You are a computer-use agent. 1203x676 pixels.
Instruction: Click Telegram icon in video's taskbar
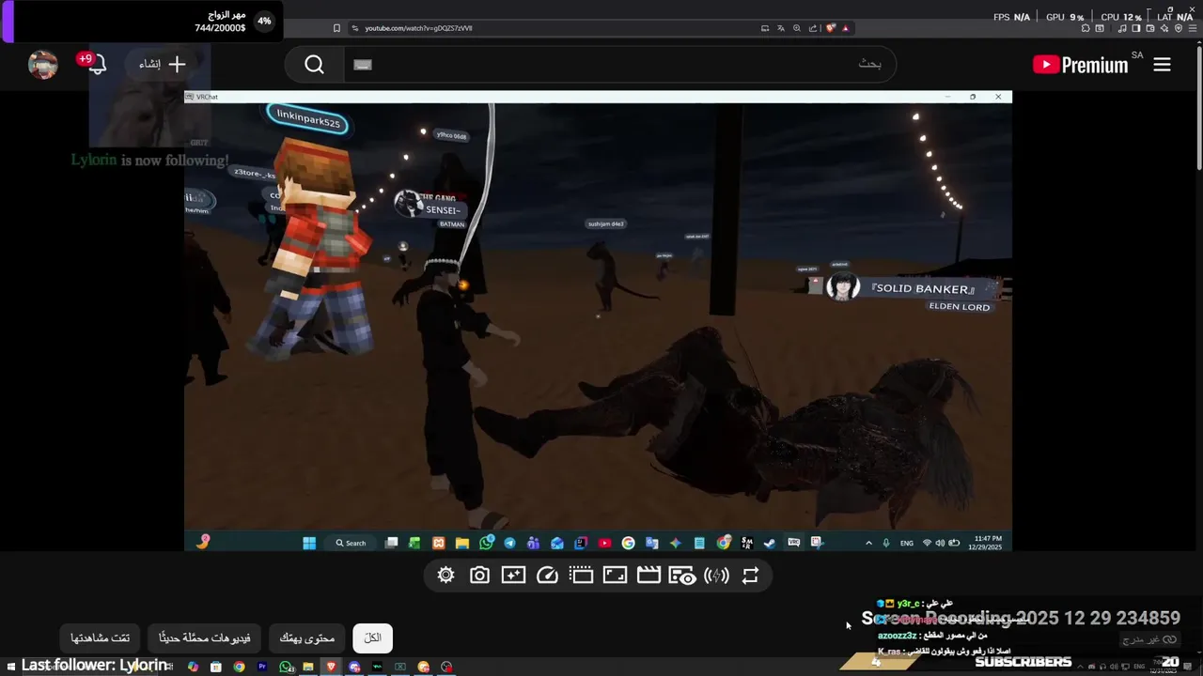pyautogui.click(x=509, y=543)
